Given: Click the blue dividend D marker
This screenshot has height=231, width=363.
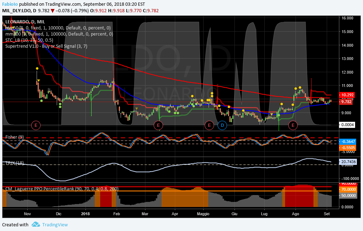Looking at the screenshot, I should (222, 125).
